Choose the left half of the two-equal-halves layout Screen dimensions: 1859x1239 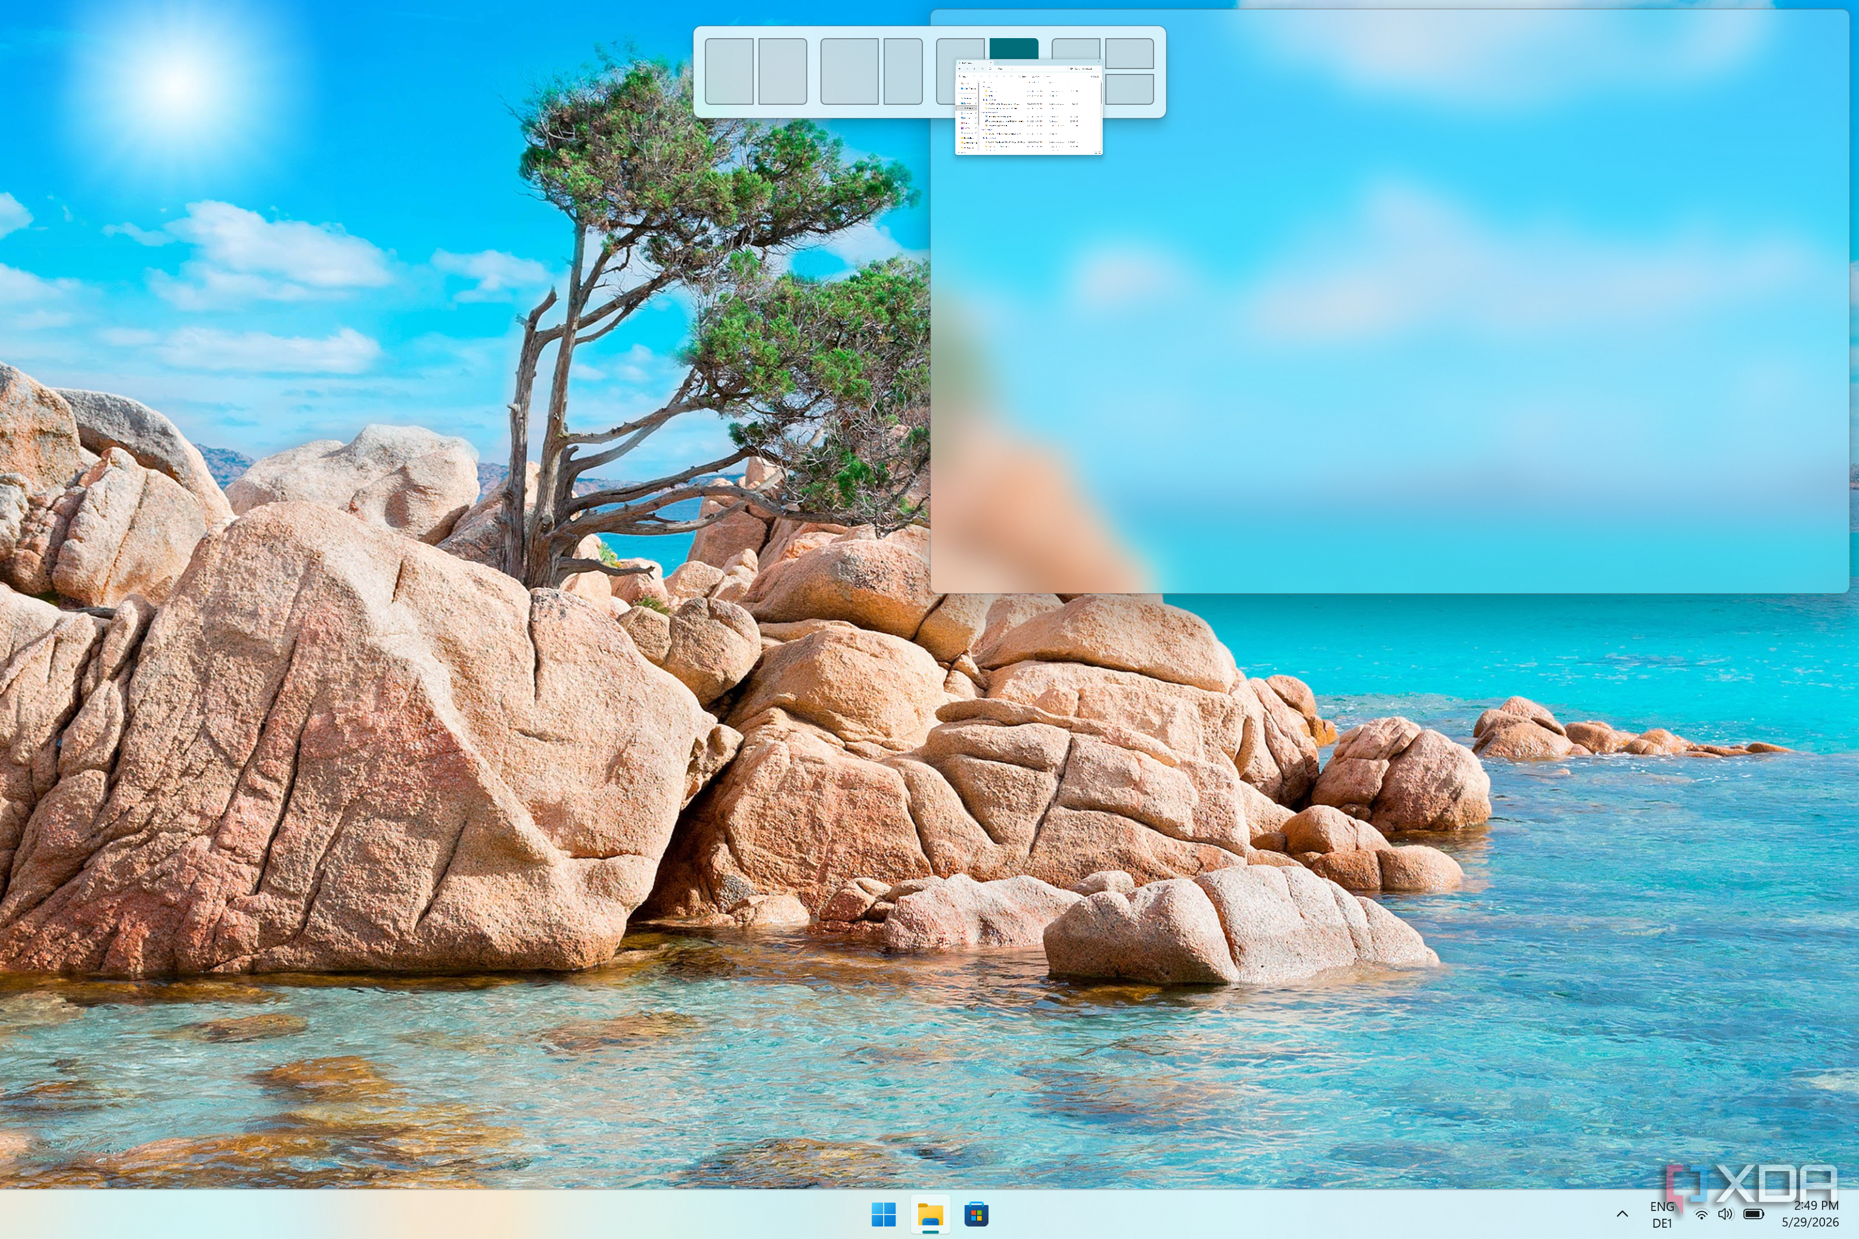(729, 71)
